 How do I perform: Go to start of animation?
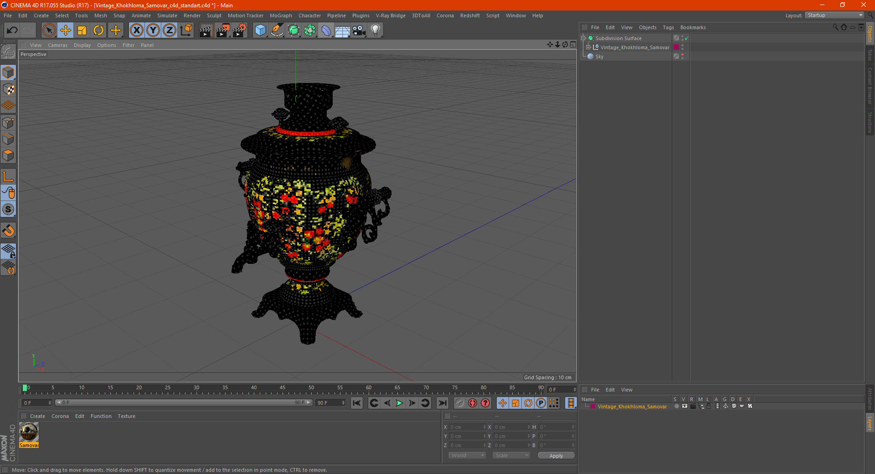click(x=357, y=403)
